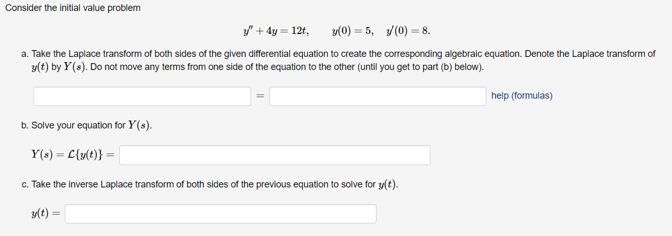Screen dimensions: 672x236
Task: Click the y(t) symbol ending part c's sentence
Action: click(x=388, y=184)
